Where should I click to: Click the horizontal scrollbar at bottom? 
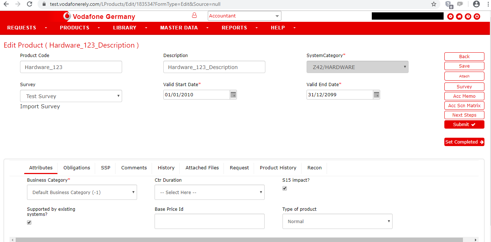[239, 240]
